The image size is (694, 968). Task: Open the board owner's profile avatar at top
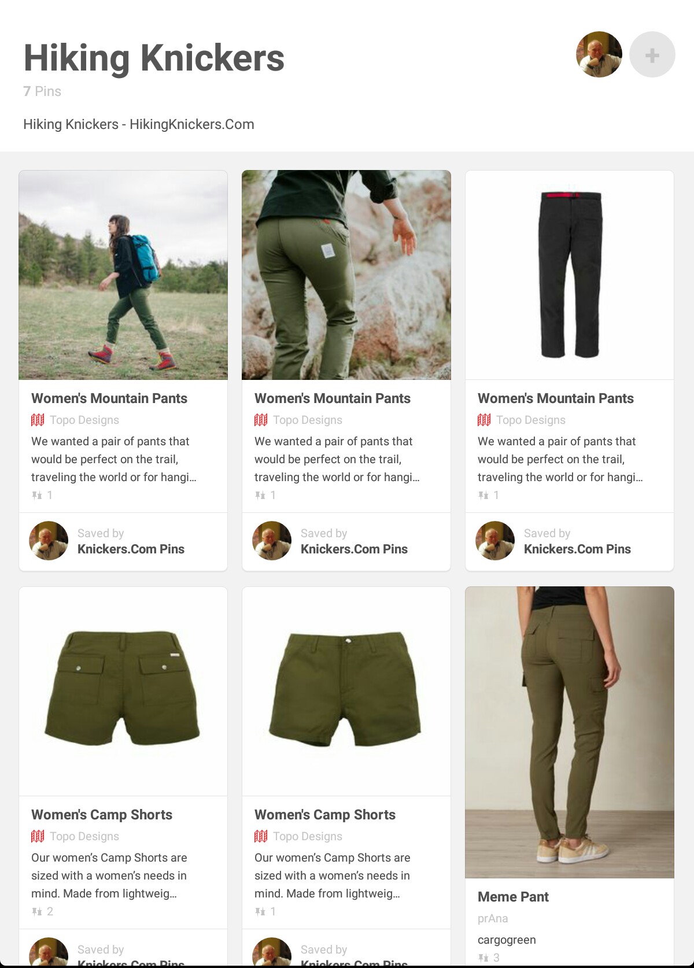point(599,55)
